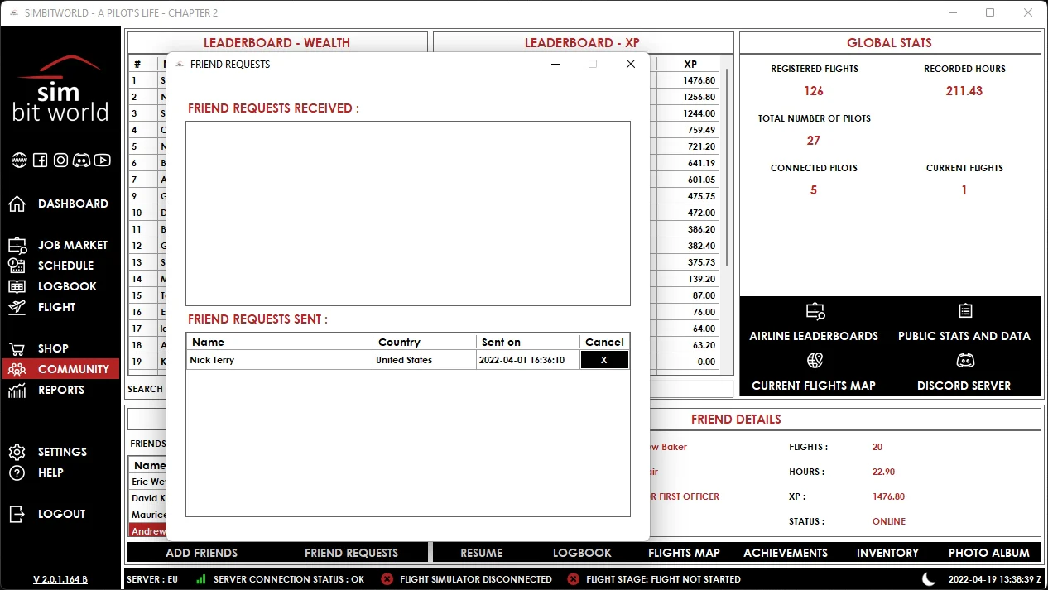Open the Discord icon in sidebar
1048x590 pixels.
[x=81, y=161]
